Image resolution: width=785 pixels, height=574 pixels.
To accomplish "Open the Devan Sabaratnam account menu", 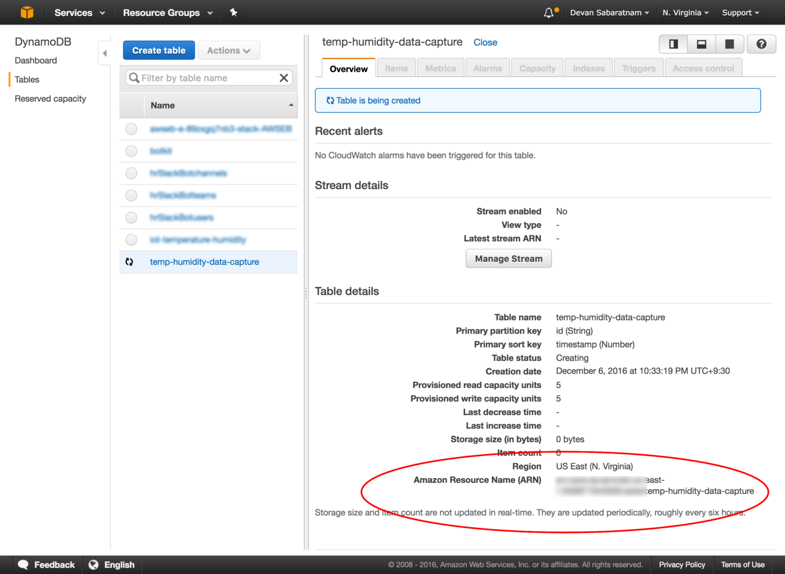I will click(x=610, y=13).
